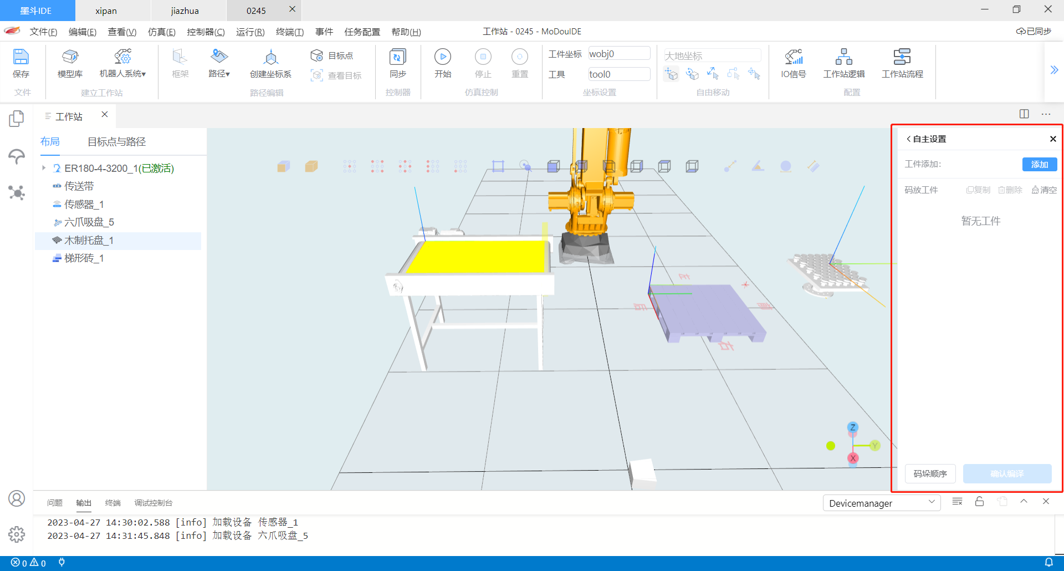Toggle the output scroll lock icon

pos(979,502)
